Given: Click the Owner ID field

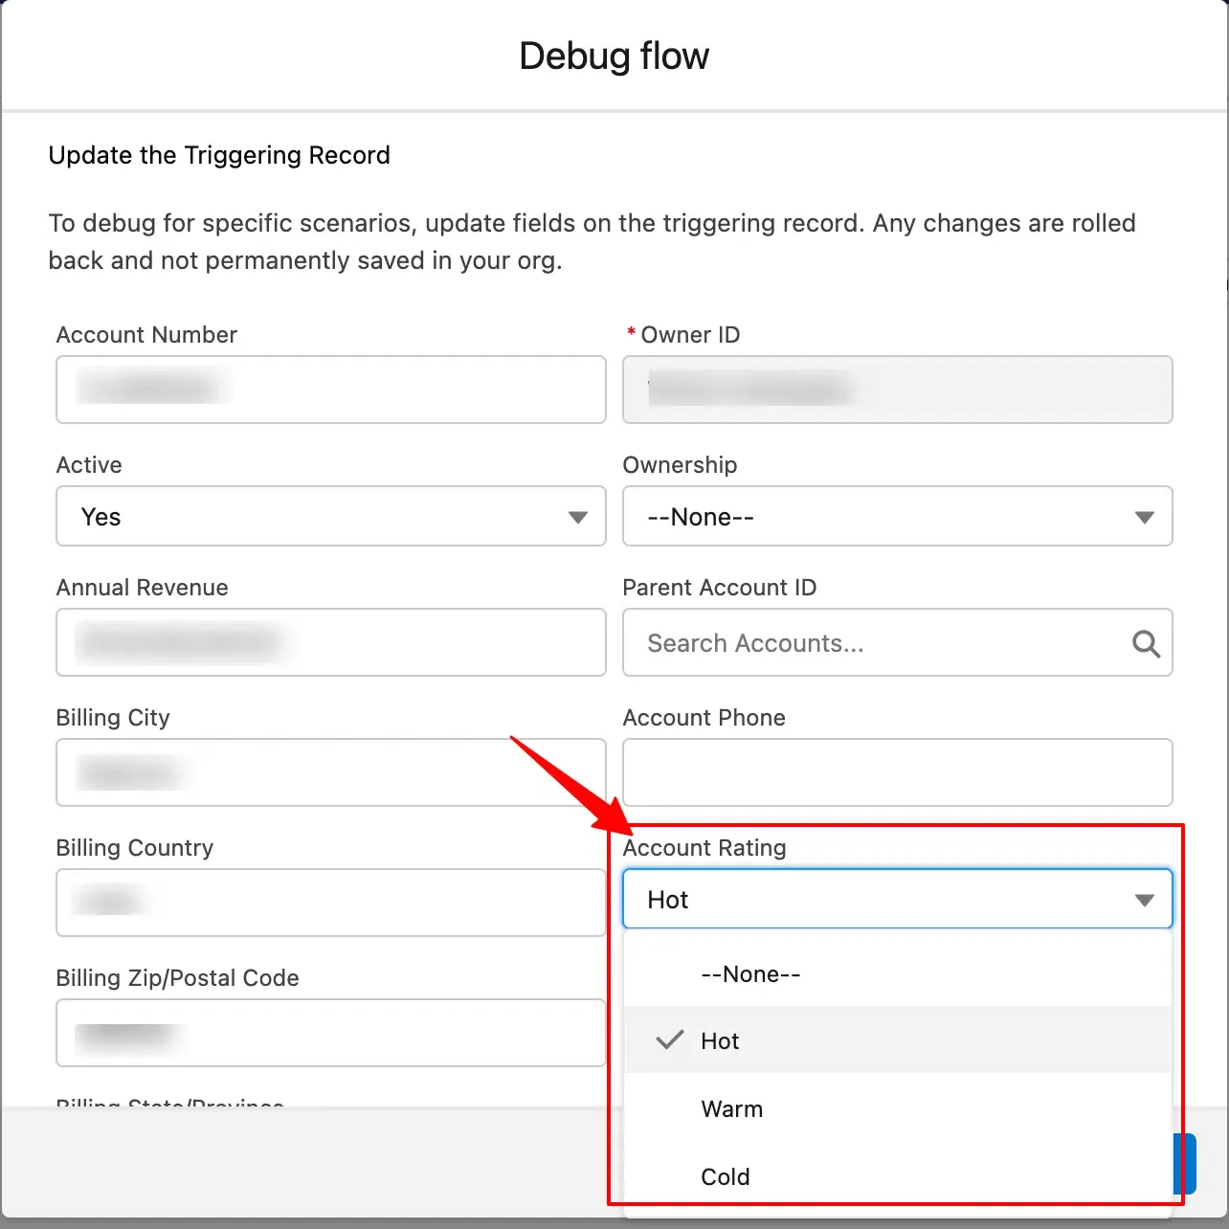Looking at the screenshot, I should (x=897, y=390).
